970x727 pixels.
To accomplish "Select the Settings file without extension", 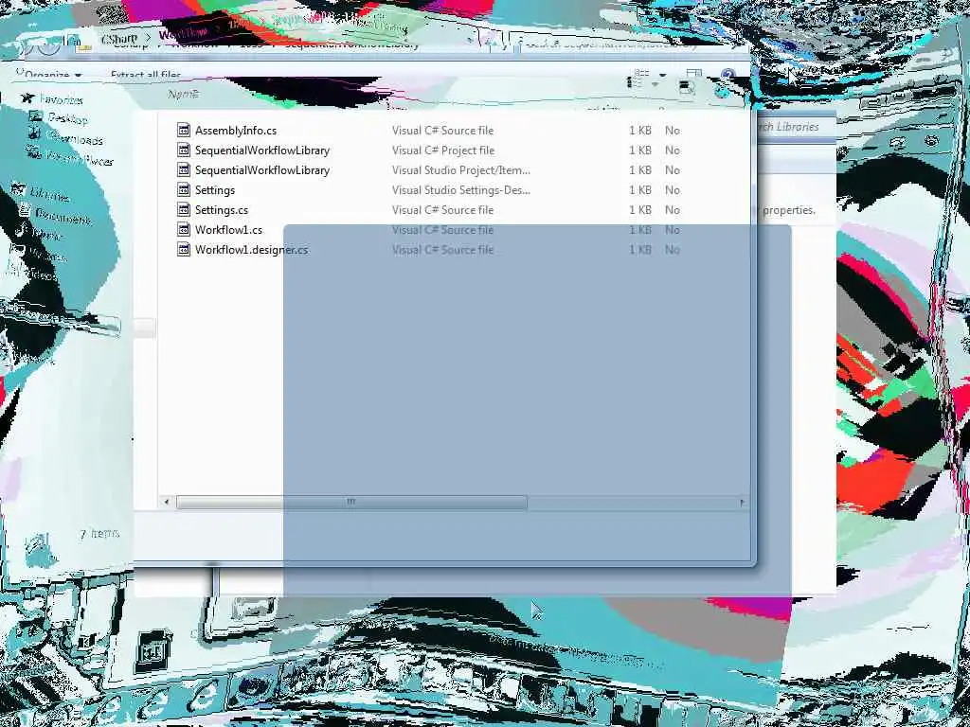I will [x=215, y=189].
